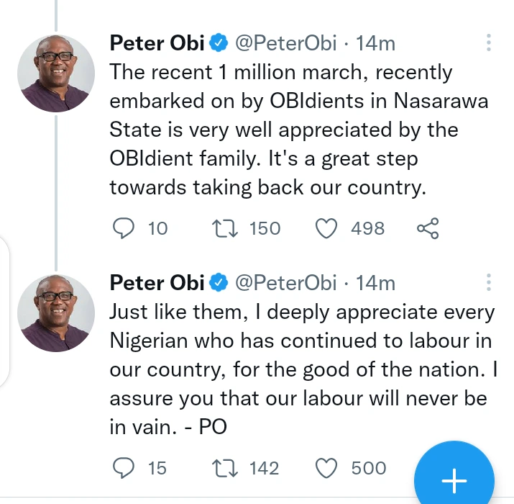
Task: Reply to the tweet signed PO
Action: click(x=124, y=469)
